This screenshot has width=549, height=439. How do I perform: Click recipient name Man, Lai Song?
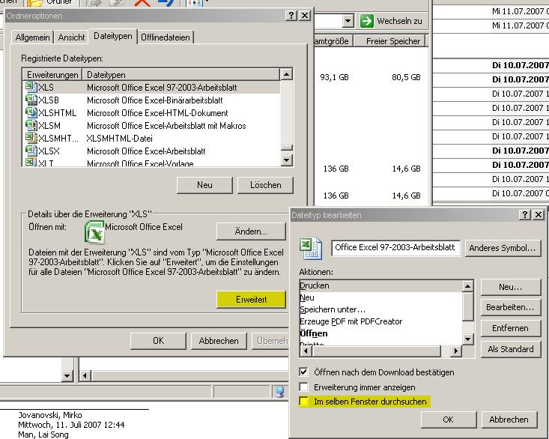43,435
